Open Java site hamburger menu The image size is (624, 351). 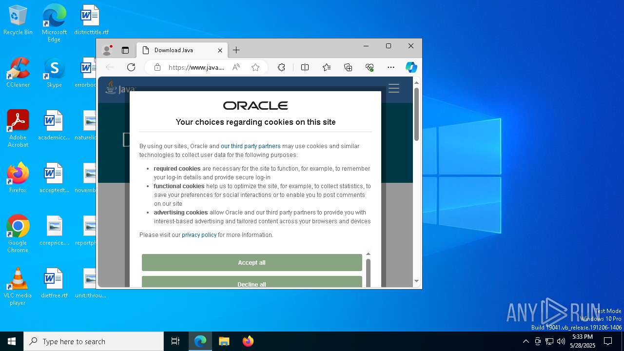point(394,88)
